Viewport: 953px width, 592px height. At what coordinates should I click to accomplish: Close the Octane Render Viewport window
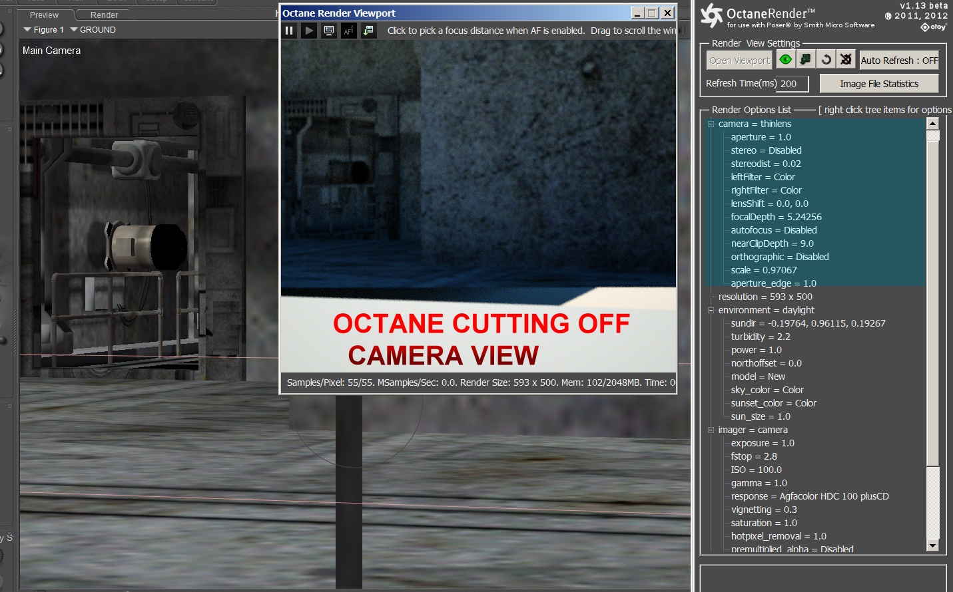tap(667, 13)
